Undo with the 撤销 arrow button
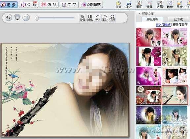Image resolution: width=190 pixels, height=139 pixels. coord(97,18)
